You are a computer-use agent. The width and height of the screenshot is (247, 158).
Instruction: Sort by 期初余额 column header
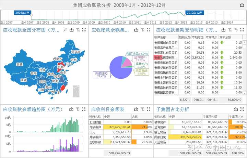pos(185,37)
